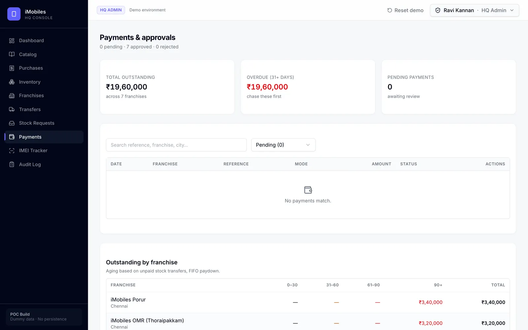Click the Inventory boxes icon
Screen dimensions: 528x330
coord(12,82)
